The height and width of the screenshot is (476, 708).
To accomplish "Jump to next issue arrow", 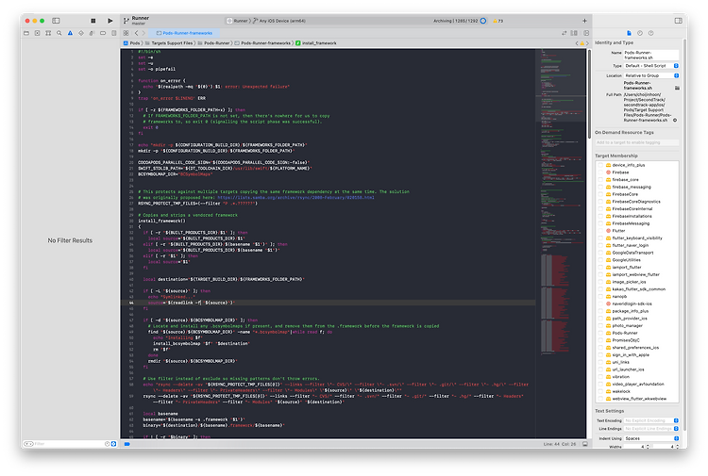I will point(587,43).
